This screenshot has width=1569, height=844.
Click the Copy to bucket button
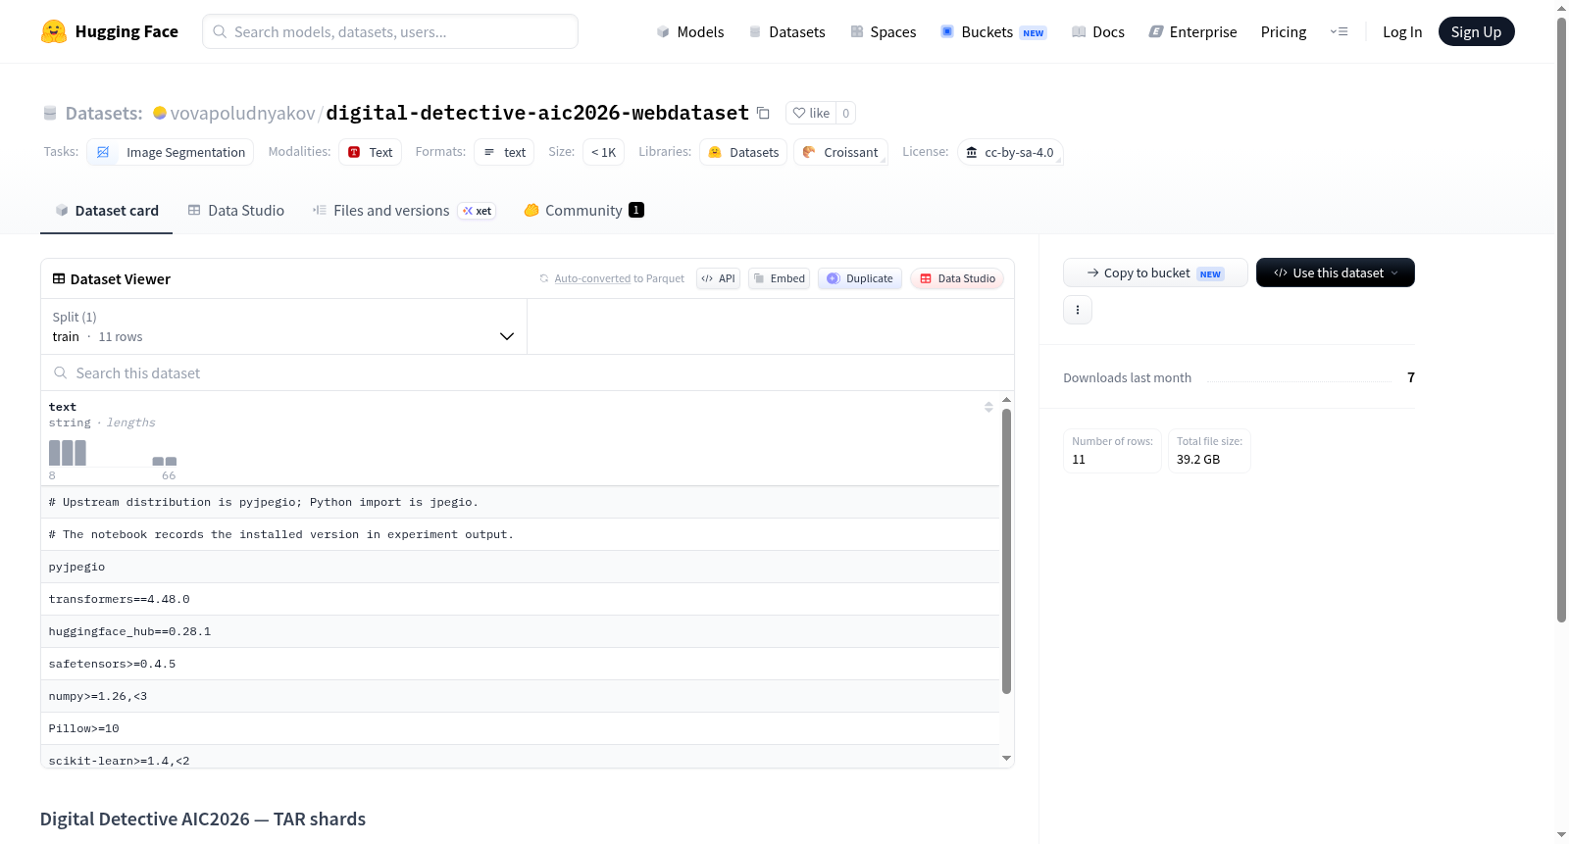point(1155,273)
